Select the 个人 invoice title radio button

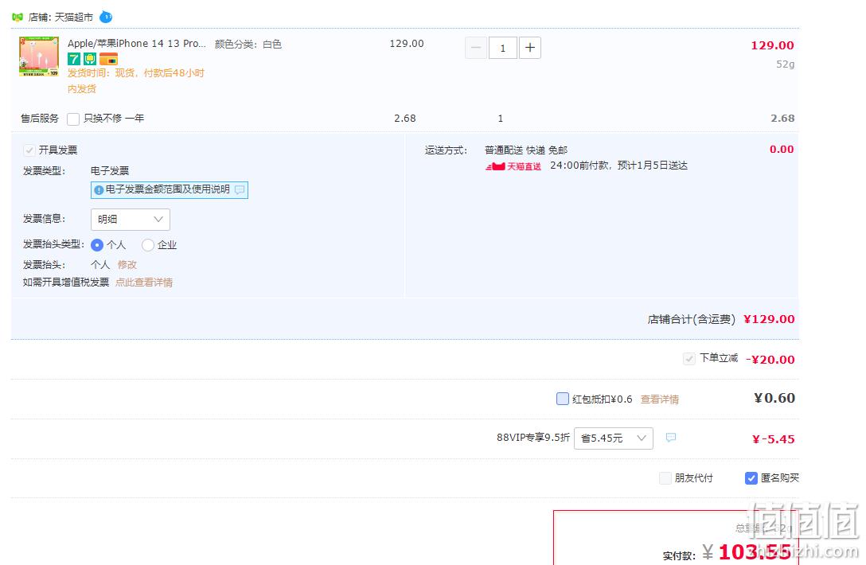96,244
